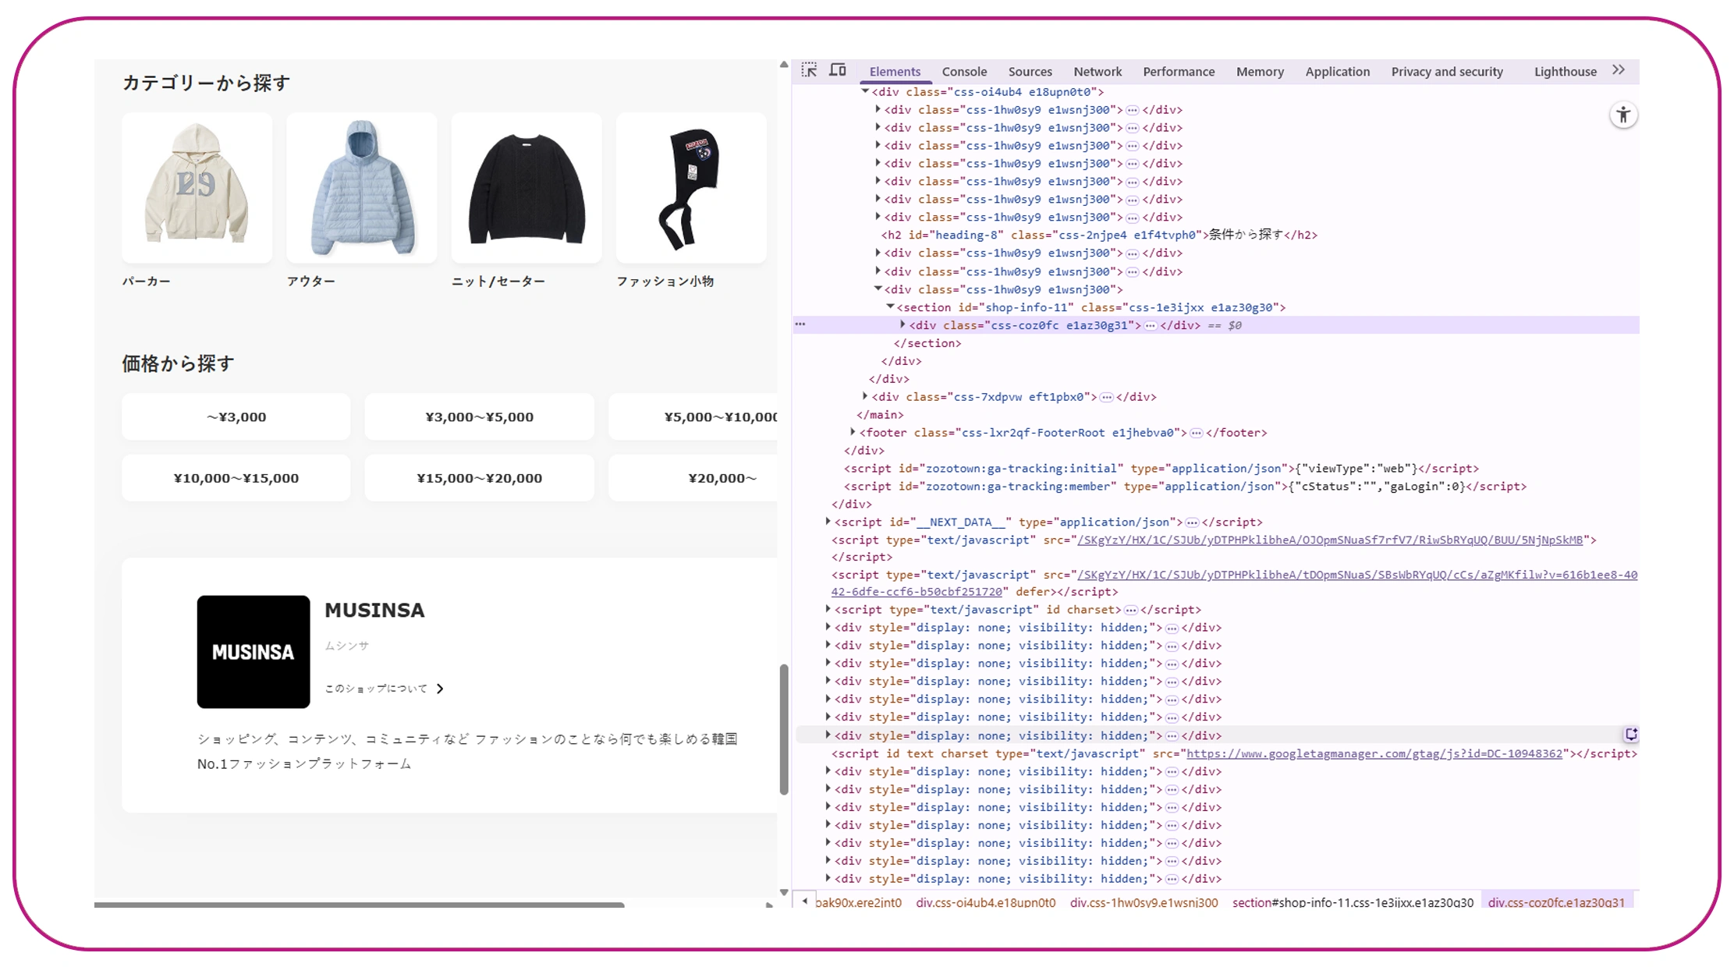Image resolution: width=1734 pixels, height=967 pixels.
Task: Expand the footer FooterRoot element
Action: [x=853, y=431]
